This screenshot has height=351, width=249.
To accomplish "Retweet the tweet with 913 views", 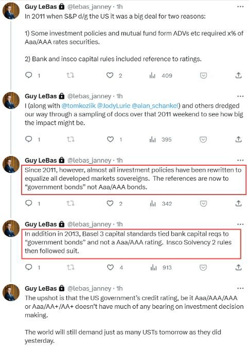I will coord(70,267).
